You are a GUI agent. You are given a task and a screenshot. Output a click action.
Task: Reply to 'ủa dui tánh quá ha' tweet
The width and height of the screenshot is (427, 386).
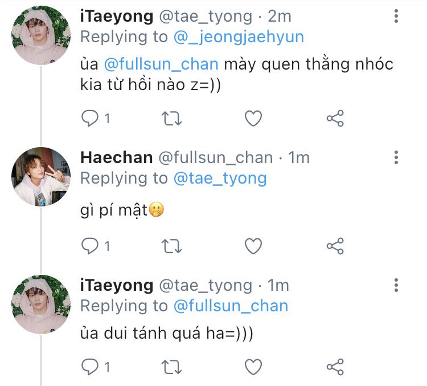coord(89,365)
